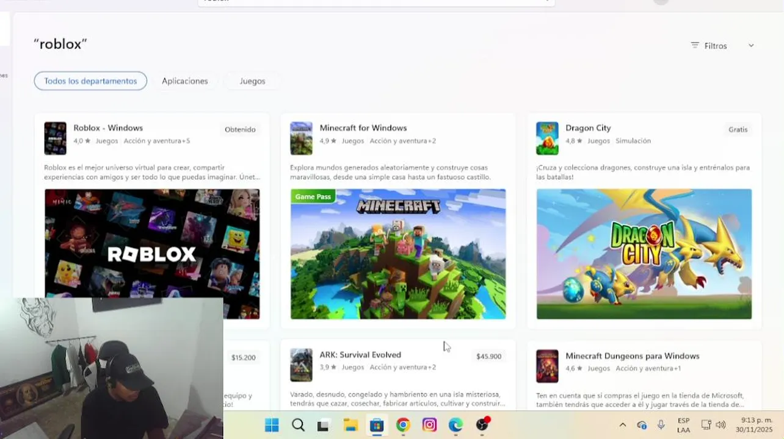Click the Dragon City title
The image size is (784, 439).
click(x=588, y=128)
